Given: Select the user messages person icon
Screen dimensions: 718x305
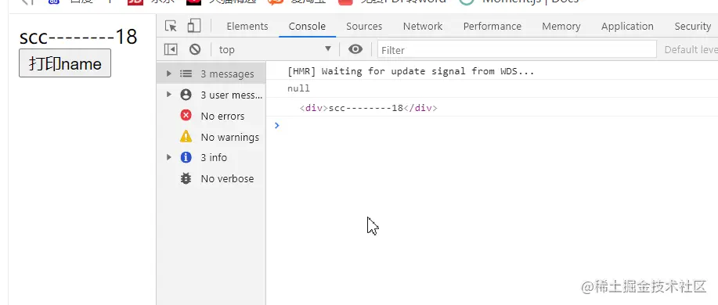Looking at the screenshot, I should [186, 95].
